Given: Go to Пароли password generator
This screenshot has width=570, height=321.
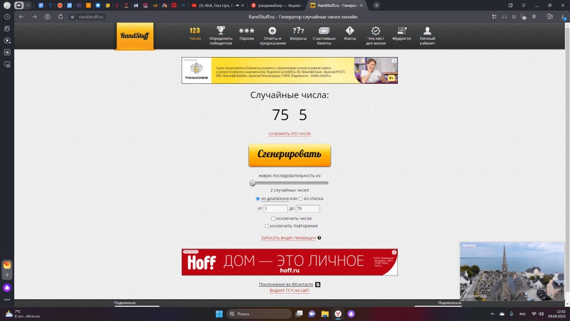Looking at the screenshot, I should coord(246,34).
